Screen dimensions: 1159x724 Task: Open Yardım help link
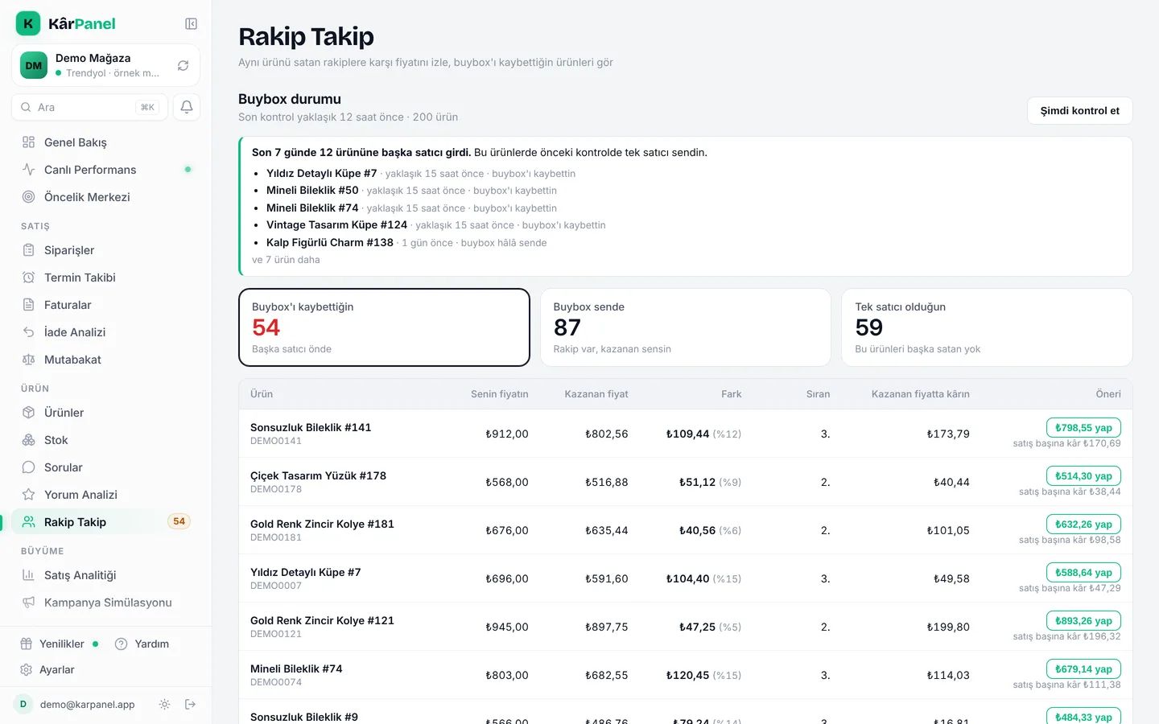(142, 644)
